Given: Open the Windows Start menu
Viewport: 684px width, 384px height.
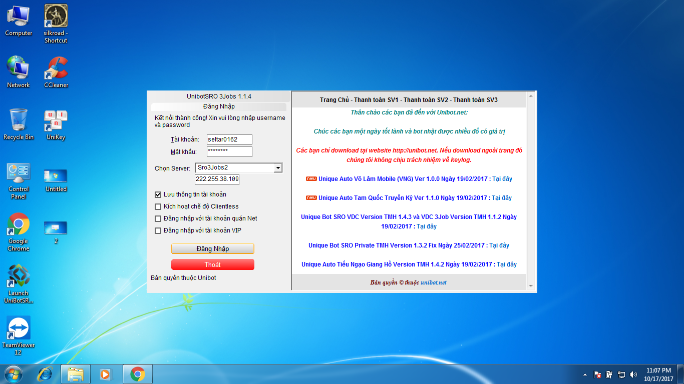Looking at the screenshot, I should pos(14,373).
